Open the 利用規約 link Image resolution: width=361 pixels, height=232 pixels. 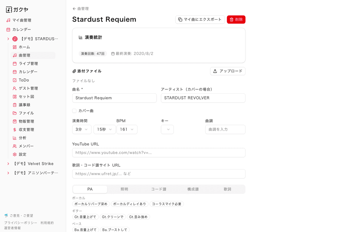47,223
